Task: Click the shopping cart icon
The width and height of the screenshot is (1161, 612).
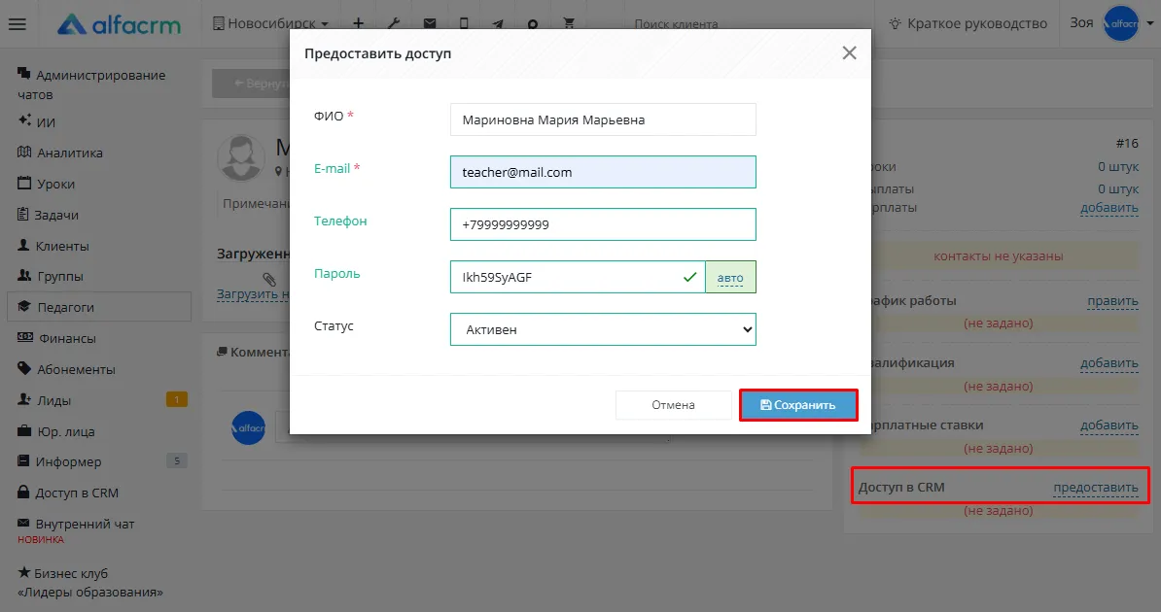Action: click(569, 23)
